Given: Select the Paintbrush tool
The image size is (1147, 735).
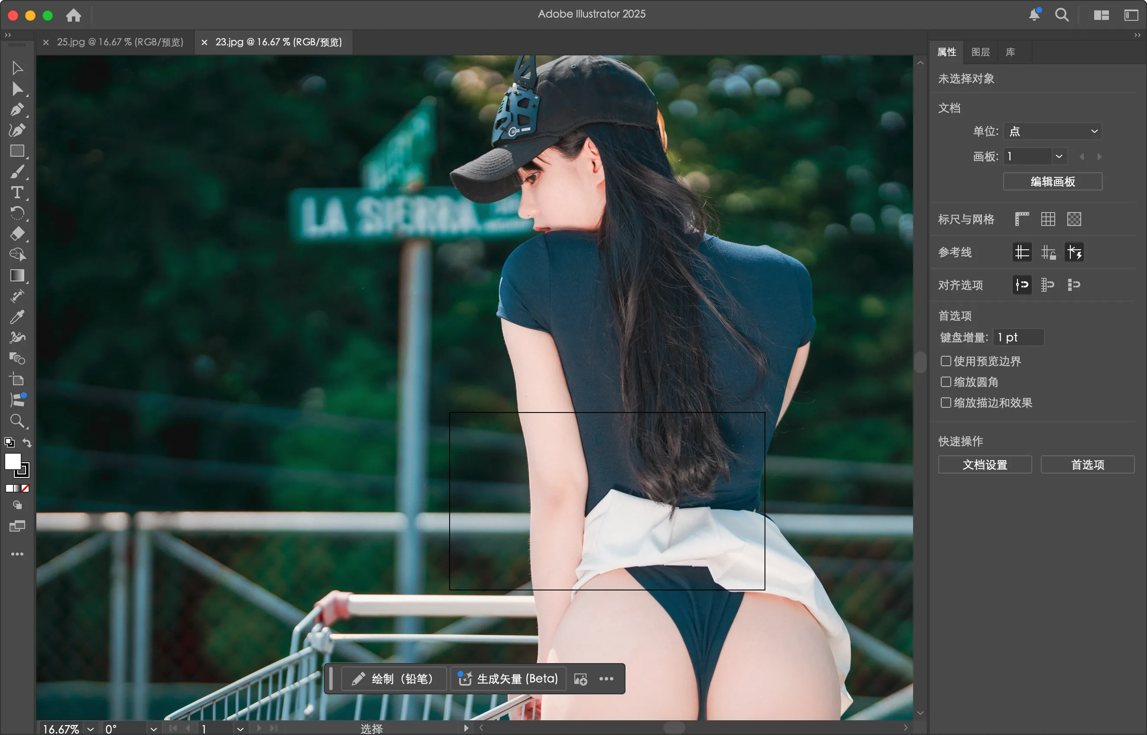Looking at the screenshot, I should pos(17,172).
